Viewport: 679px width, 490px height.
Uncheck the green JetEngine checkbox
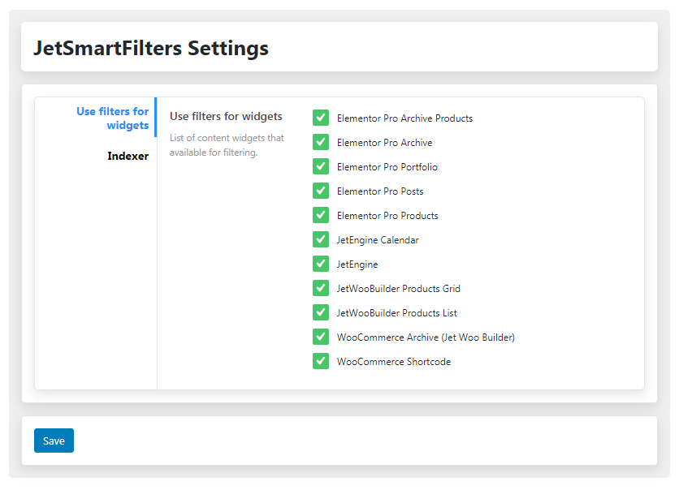click(321, 264)
